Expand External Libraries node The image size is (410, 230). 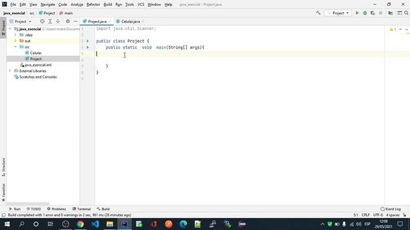(x=10, y=71)
